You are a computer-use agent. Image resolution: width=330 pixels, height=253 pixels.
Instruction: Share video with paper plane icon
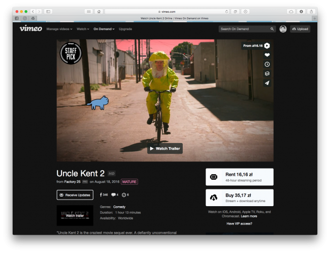(267, 82)
